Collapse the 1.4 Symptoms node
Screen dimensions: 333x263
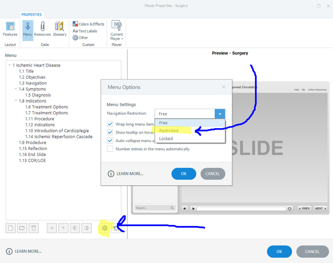point(16,89)
